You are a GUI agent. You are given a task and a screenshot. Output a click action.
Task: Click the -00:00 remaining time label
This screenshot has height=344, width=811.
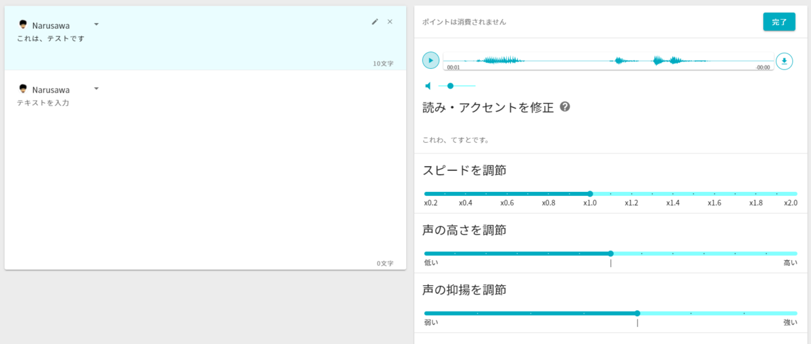[x=763, y=68]
